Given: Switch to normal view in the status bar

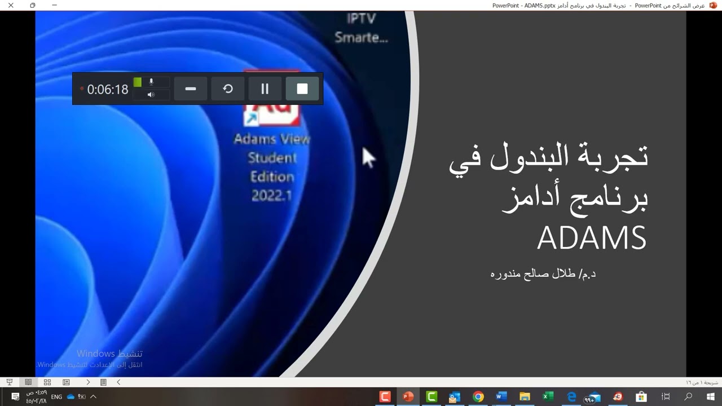Looking at the screenshot, I should (66, 382).
